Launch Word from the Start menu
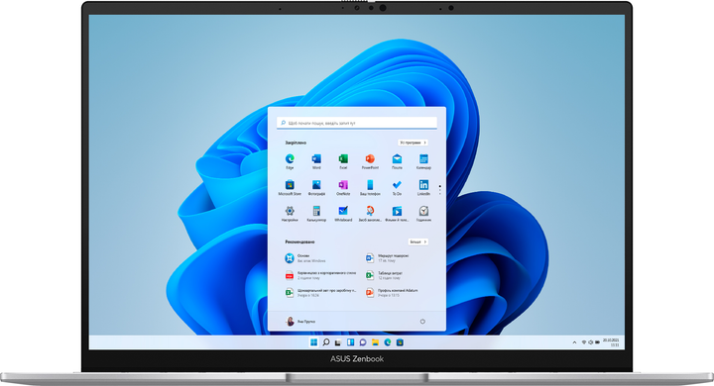Viewport: 714px width, 386px height. 316,161
